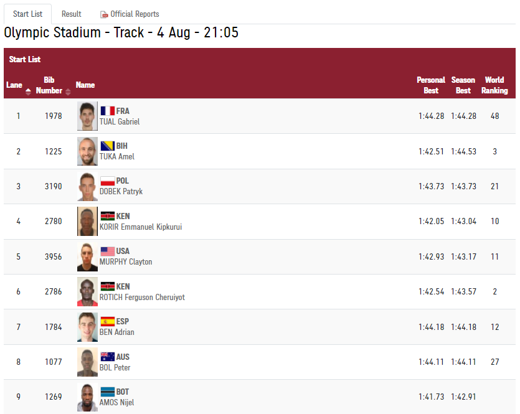The height and width of the screenshot is (414, 520).
Task: Click AMOS Nijel's photo thumbnail
Action: 88,397
